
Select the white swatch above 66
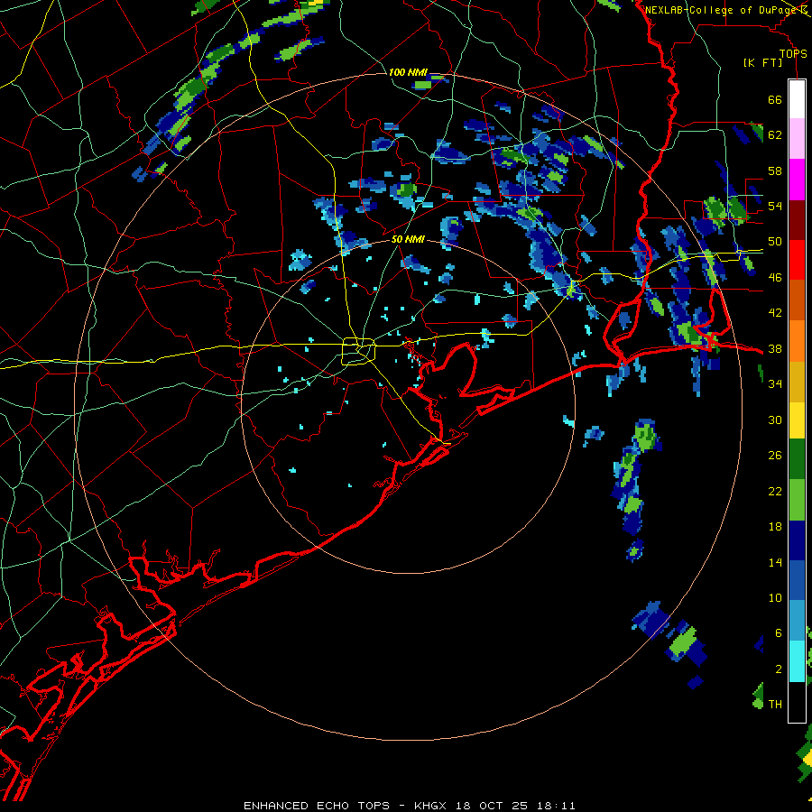797,99
